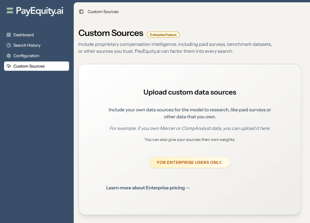Click the FOR ENTERPRISE USERS ONLY button
Image resolution: width=310 pixels, height=223 pixels.
coord(190,162)
